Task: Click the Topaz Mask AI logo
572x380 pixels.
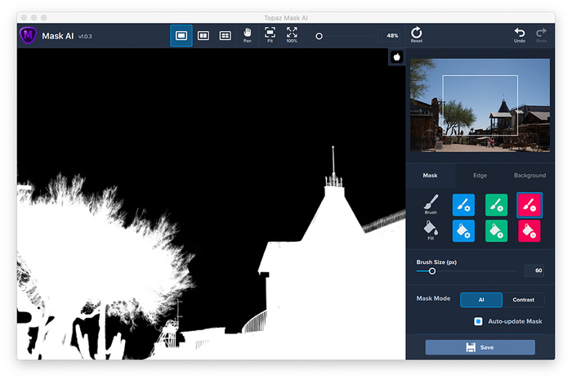Action: [28, 35]
